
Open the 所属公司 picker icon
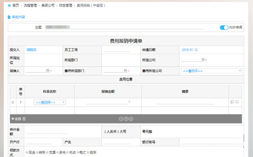[203, 59]
